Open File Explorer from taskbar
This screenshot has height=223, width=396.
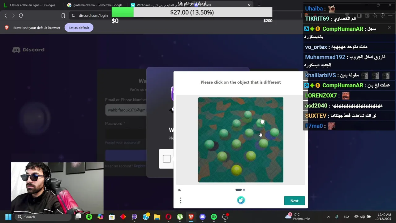coord(157,217)
